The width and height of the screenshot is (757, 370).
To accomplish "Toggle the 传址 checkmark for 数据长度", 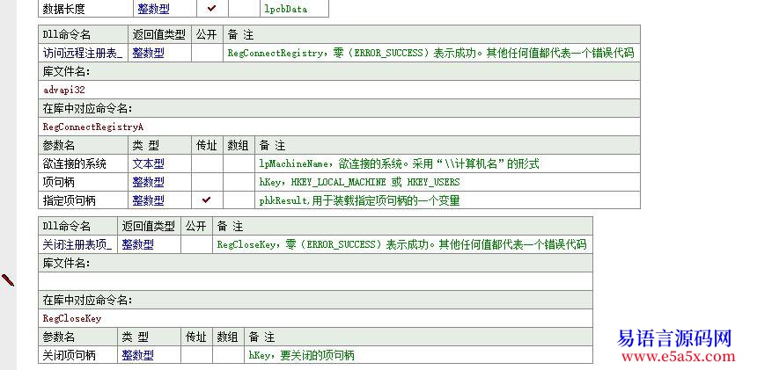I will pyautogui.click(x=212, y=8).
